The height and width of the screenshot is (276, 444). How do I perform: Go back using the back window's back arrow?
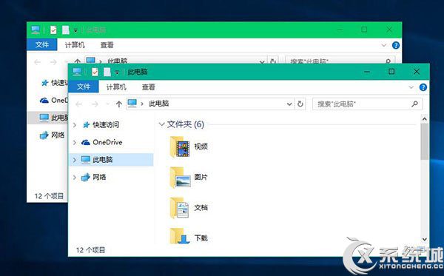(x=37, y=62)
